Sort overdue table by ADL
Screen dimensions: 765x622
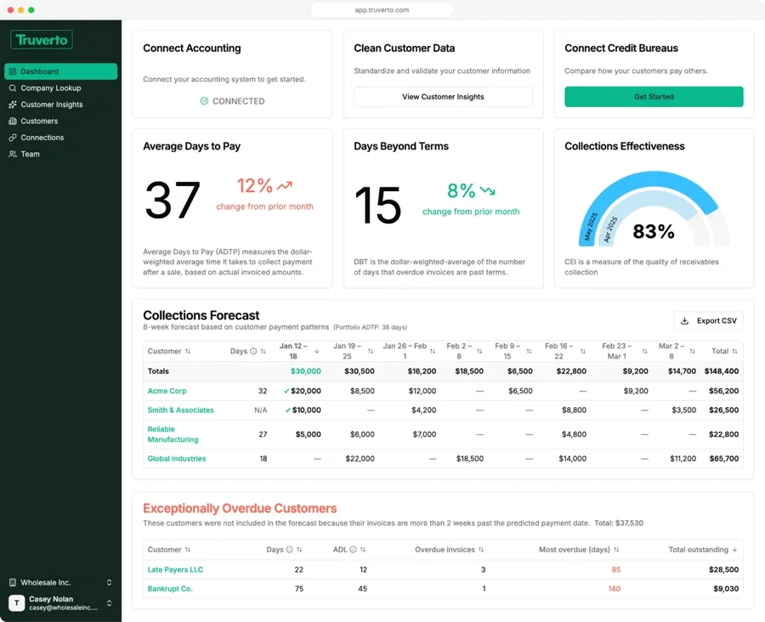click(363, 550)
